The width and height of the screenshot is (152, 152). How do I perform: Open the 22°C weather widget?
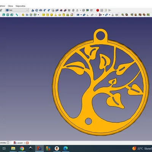click(142, 149)
